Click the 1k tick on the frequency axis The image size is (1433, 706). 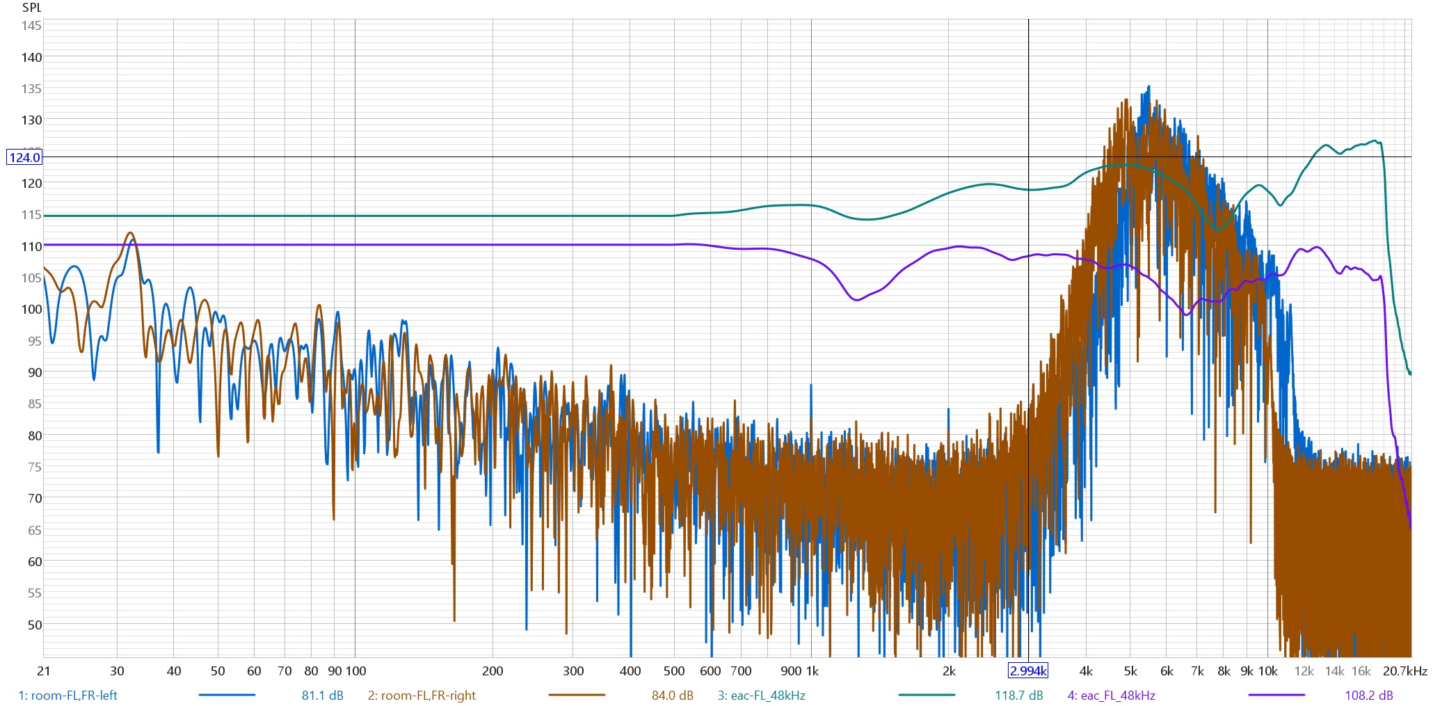pos(812,671)
